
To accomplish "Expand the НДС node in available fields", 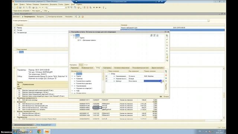I will pyautogui.click(x=72, y=91).
